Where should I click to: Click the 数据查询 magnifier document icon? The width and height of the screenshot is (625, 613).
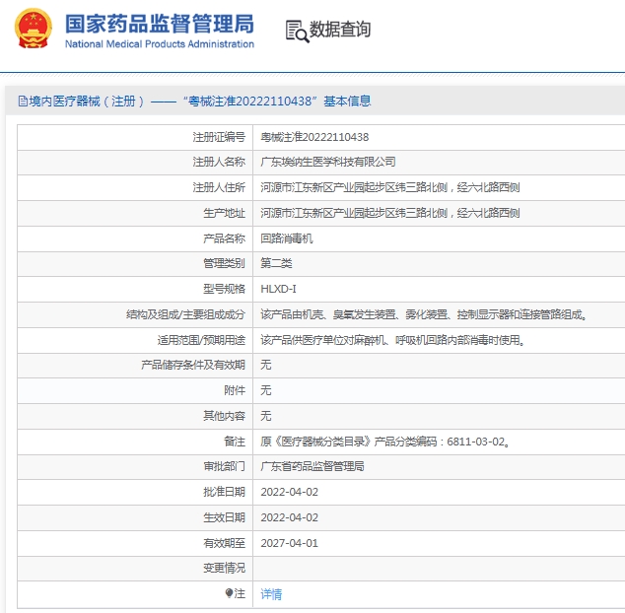click(298, 32)
